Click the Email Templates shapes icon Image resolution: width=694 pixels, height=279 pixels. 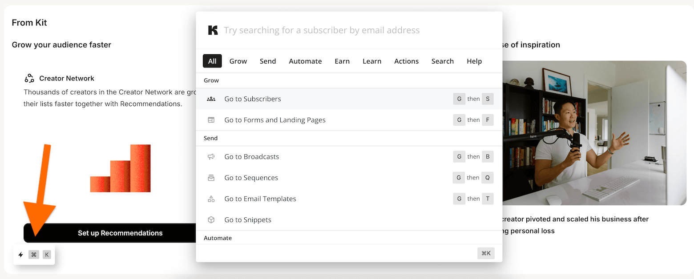(211, 199)
